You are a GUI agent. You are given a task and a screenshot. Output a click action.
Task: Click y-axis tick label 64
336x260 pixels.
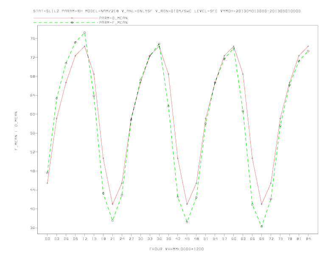tap(33, 95)
